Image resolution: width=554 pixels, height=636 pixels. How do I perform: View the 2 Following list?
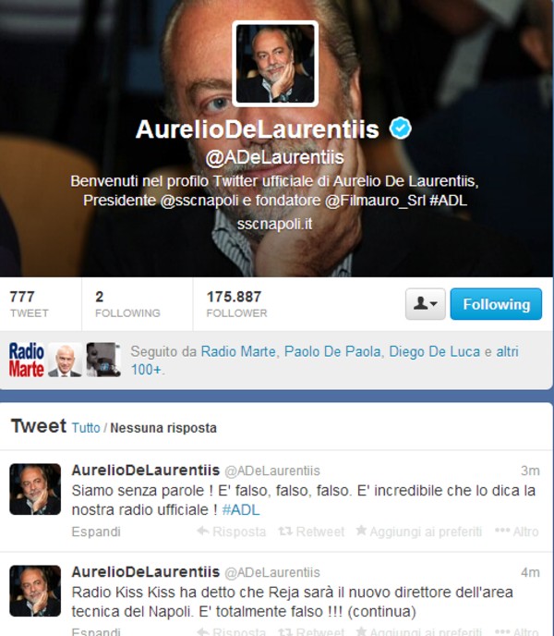pos(127,304)
